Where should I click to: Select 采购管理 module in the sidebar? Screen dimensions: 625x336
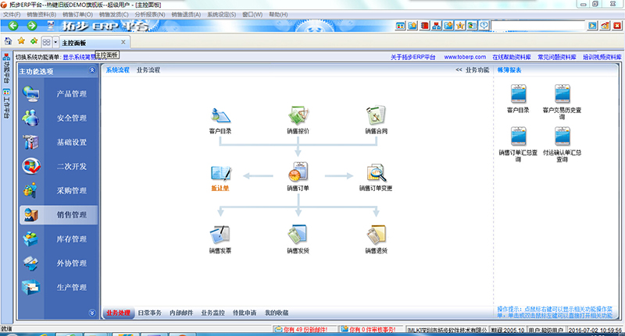(x=71, y=190)
